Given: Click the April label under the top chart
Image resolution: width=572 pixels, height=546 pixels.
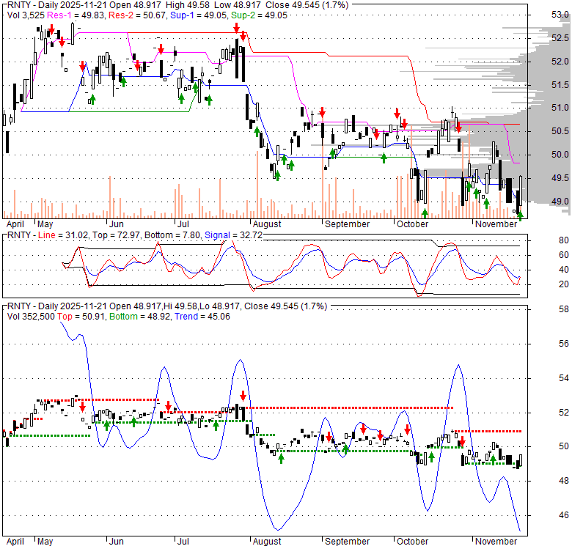Looking at the screenshot, I should tap(15, 224).
